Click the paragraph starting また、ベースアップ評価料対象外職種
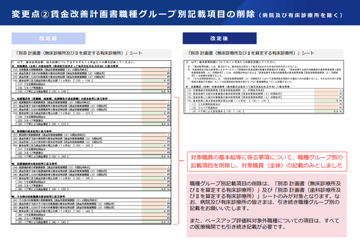360x245 pixels. click(264, 224)
